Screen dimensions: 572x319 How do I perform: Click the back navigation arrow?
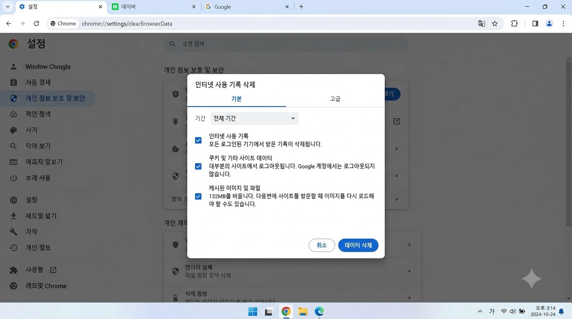(x=9, y=24)
